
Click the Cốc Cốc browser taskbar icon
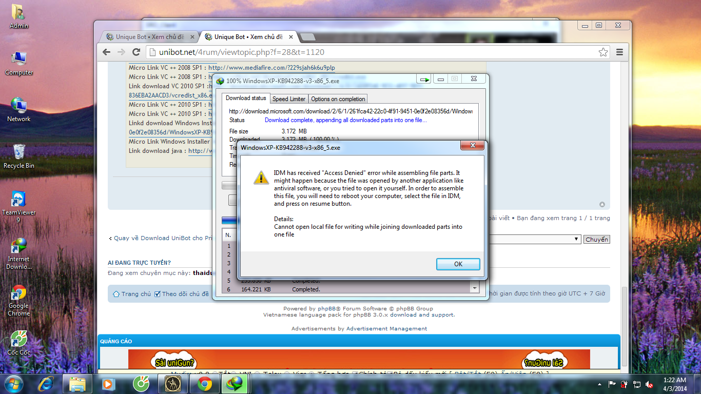[x=141, y=383]
